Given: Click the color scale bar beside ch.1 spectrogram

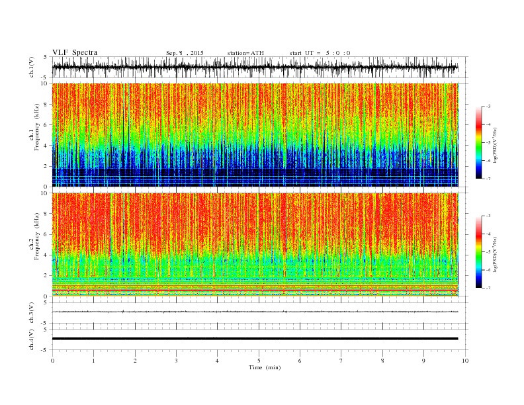Looking at the screenshot, I should tap(478, 142).
